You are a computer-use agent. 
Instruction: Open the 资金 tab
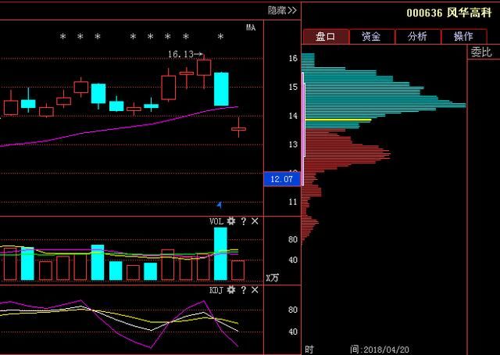coord(370,37)
